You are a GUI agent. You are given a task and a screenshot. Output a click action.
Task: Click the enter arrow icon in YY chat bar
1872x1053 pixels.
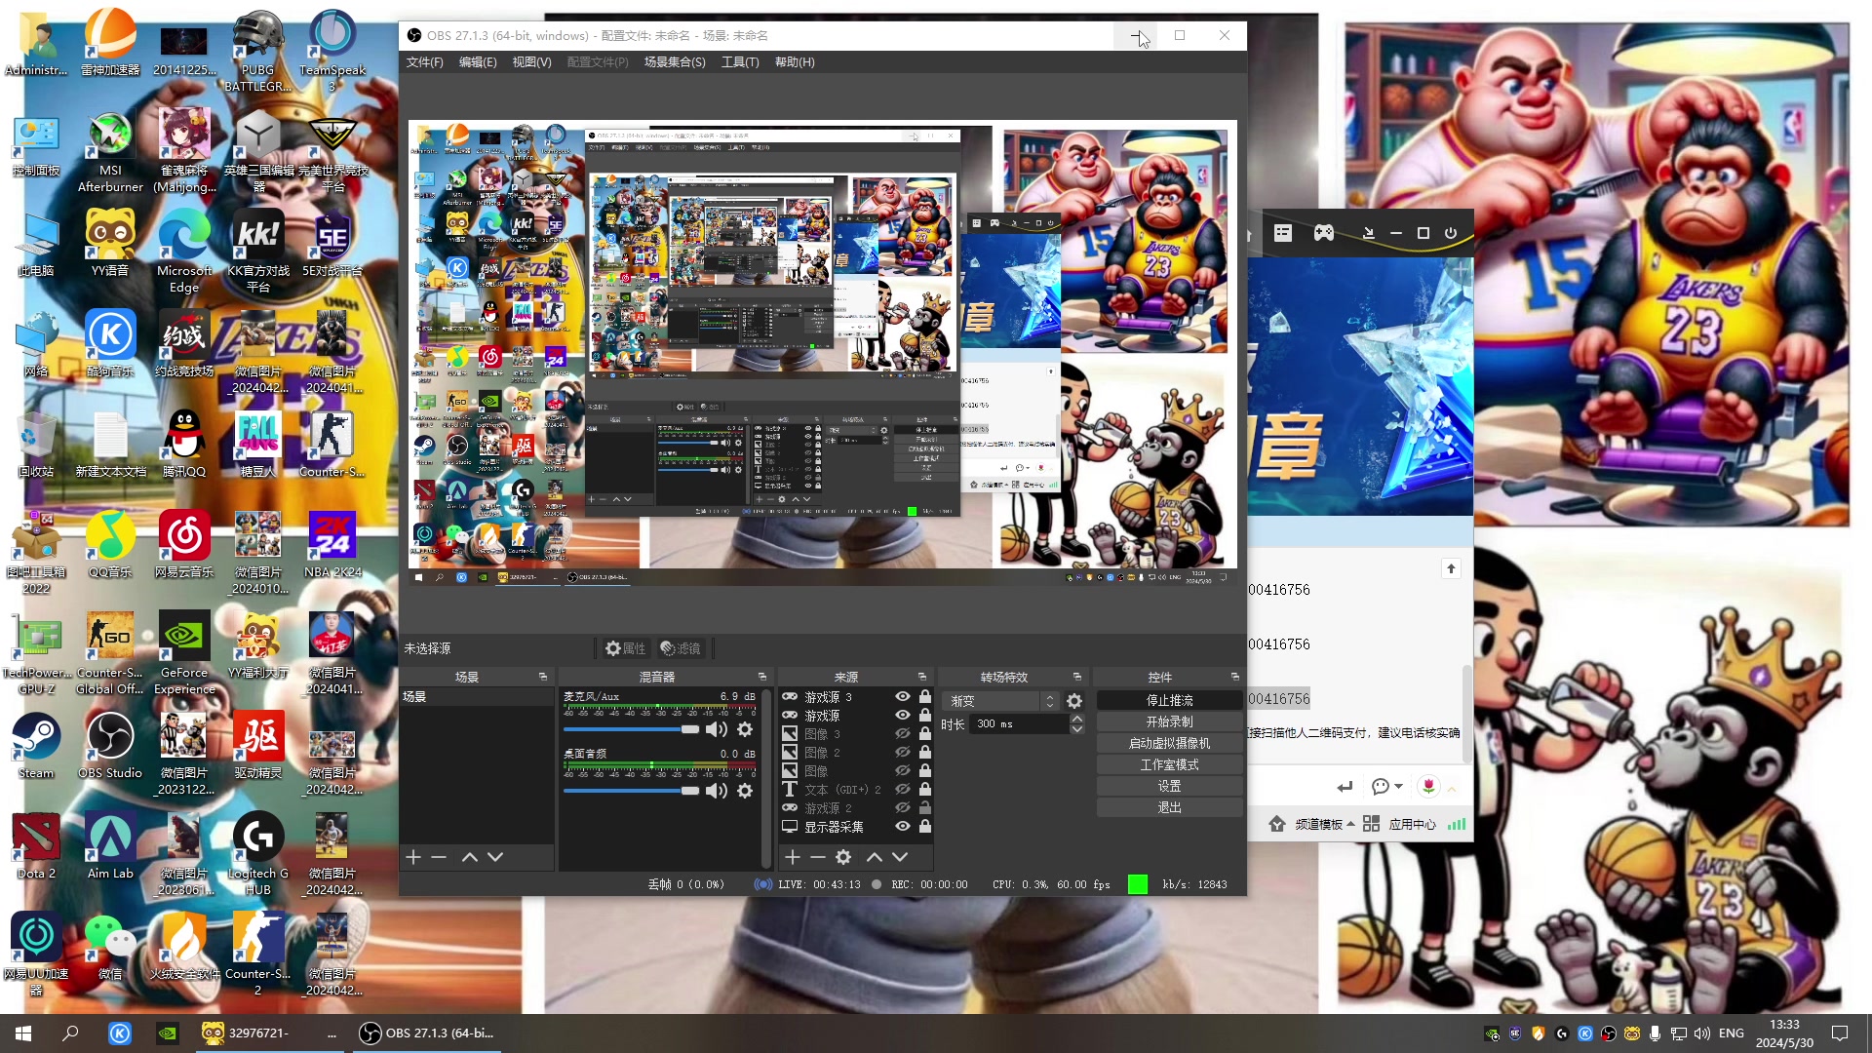1345,786
